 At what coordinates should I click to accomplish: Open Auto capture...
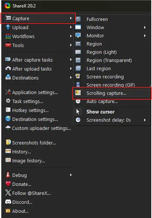coord(112,102)
